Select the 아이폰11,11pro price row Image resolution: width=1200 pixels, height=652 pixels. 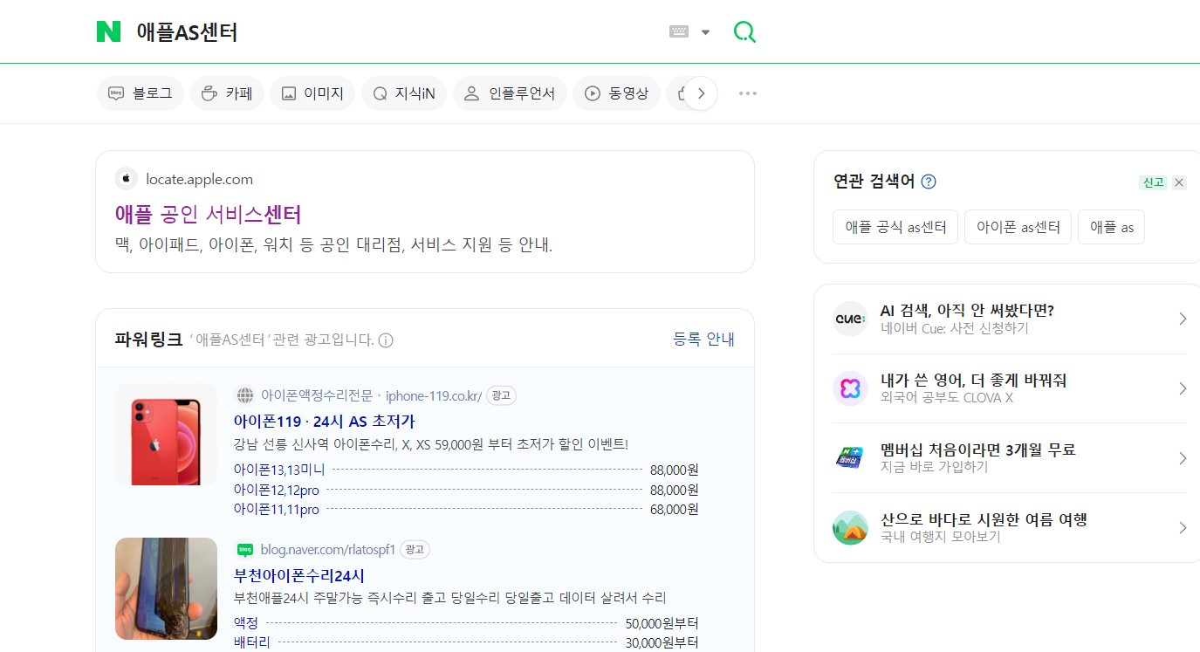pos(466,509)
